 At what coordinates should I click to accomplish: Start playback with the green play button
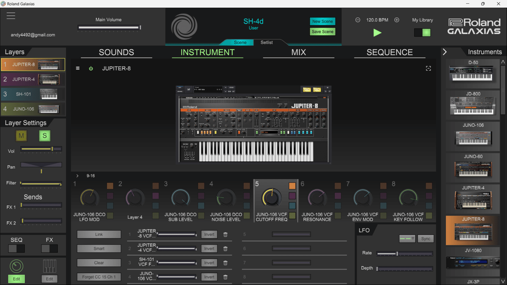pos(377,33)
